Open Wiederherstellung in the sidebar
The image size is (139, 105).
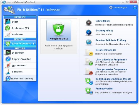[x=20, y=78]
